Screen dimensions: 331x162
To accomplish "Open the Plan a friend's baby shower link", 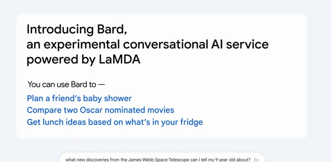I will click(79, 98).
